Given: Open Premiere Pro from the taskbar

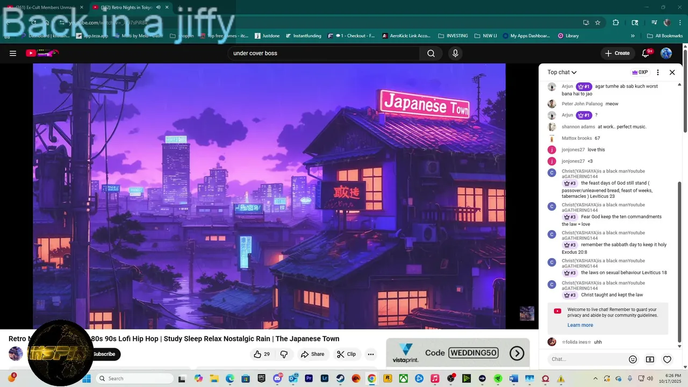Looking at the screenshot, I should [x=309, y=378].
